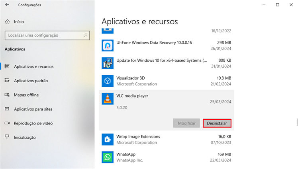Click the Visualizador 3D cube icon
This screenshot has width=298, height=169.
click(108, 81)
